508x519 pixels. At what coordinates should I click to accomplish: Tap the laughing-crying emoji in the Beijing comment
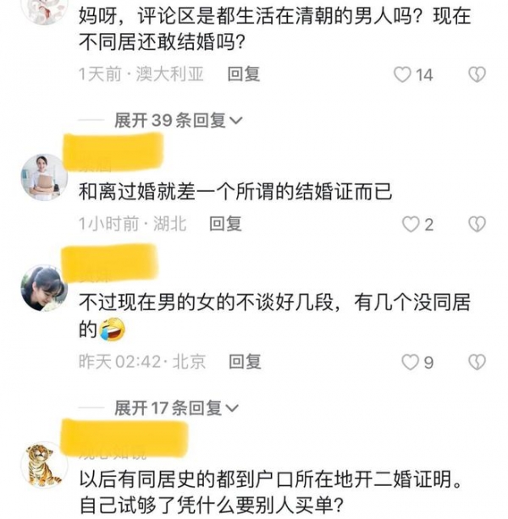112,330
